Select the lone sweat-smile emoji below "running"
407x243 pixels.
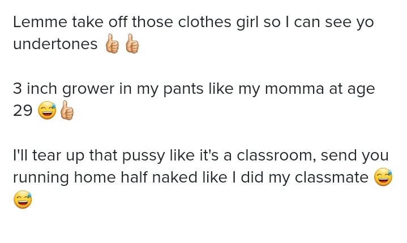point(23,199)
